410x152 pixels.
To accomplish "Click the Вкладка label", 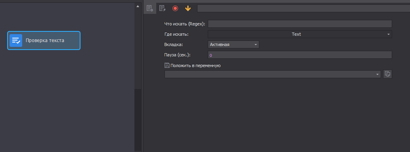I will 173,44.
